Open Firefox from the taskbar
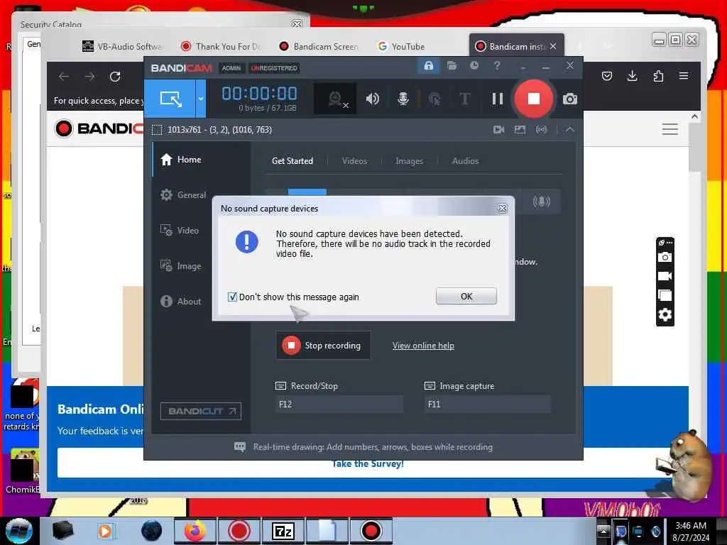 195,531
